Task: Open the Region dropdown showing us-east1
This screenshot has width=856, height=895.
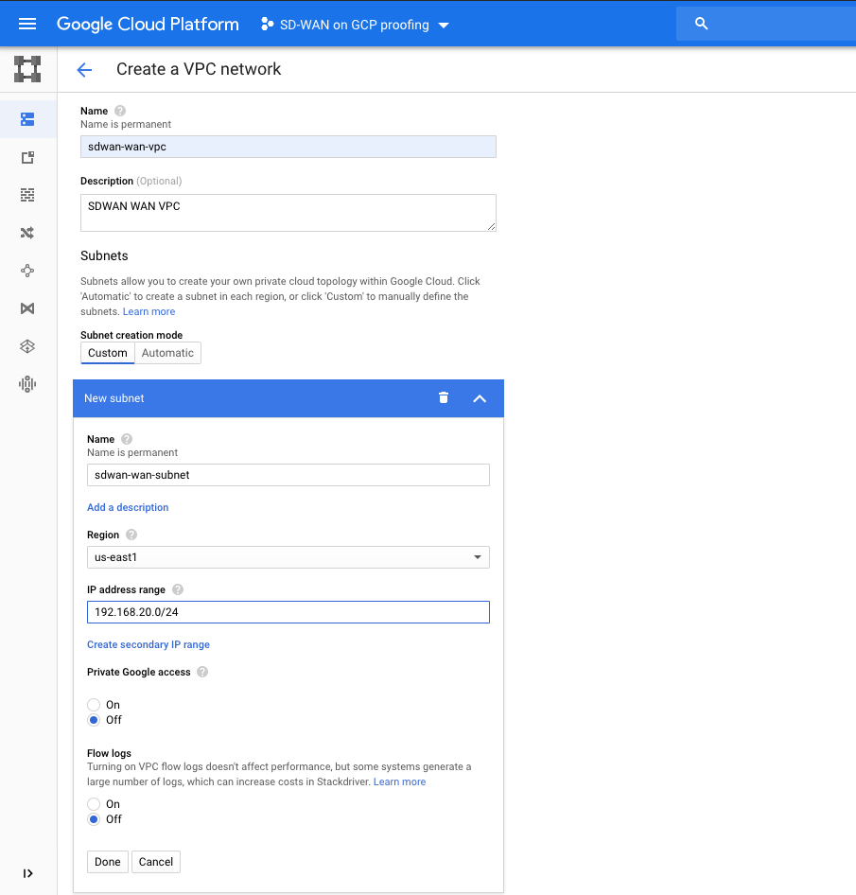Action: (288, 557)
